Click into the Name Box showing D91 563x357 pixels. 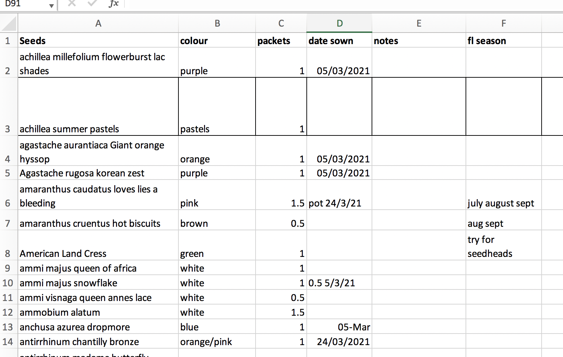point(25,4)
